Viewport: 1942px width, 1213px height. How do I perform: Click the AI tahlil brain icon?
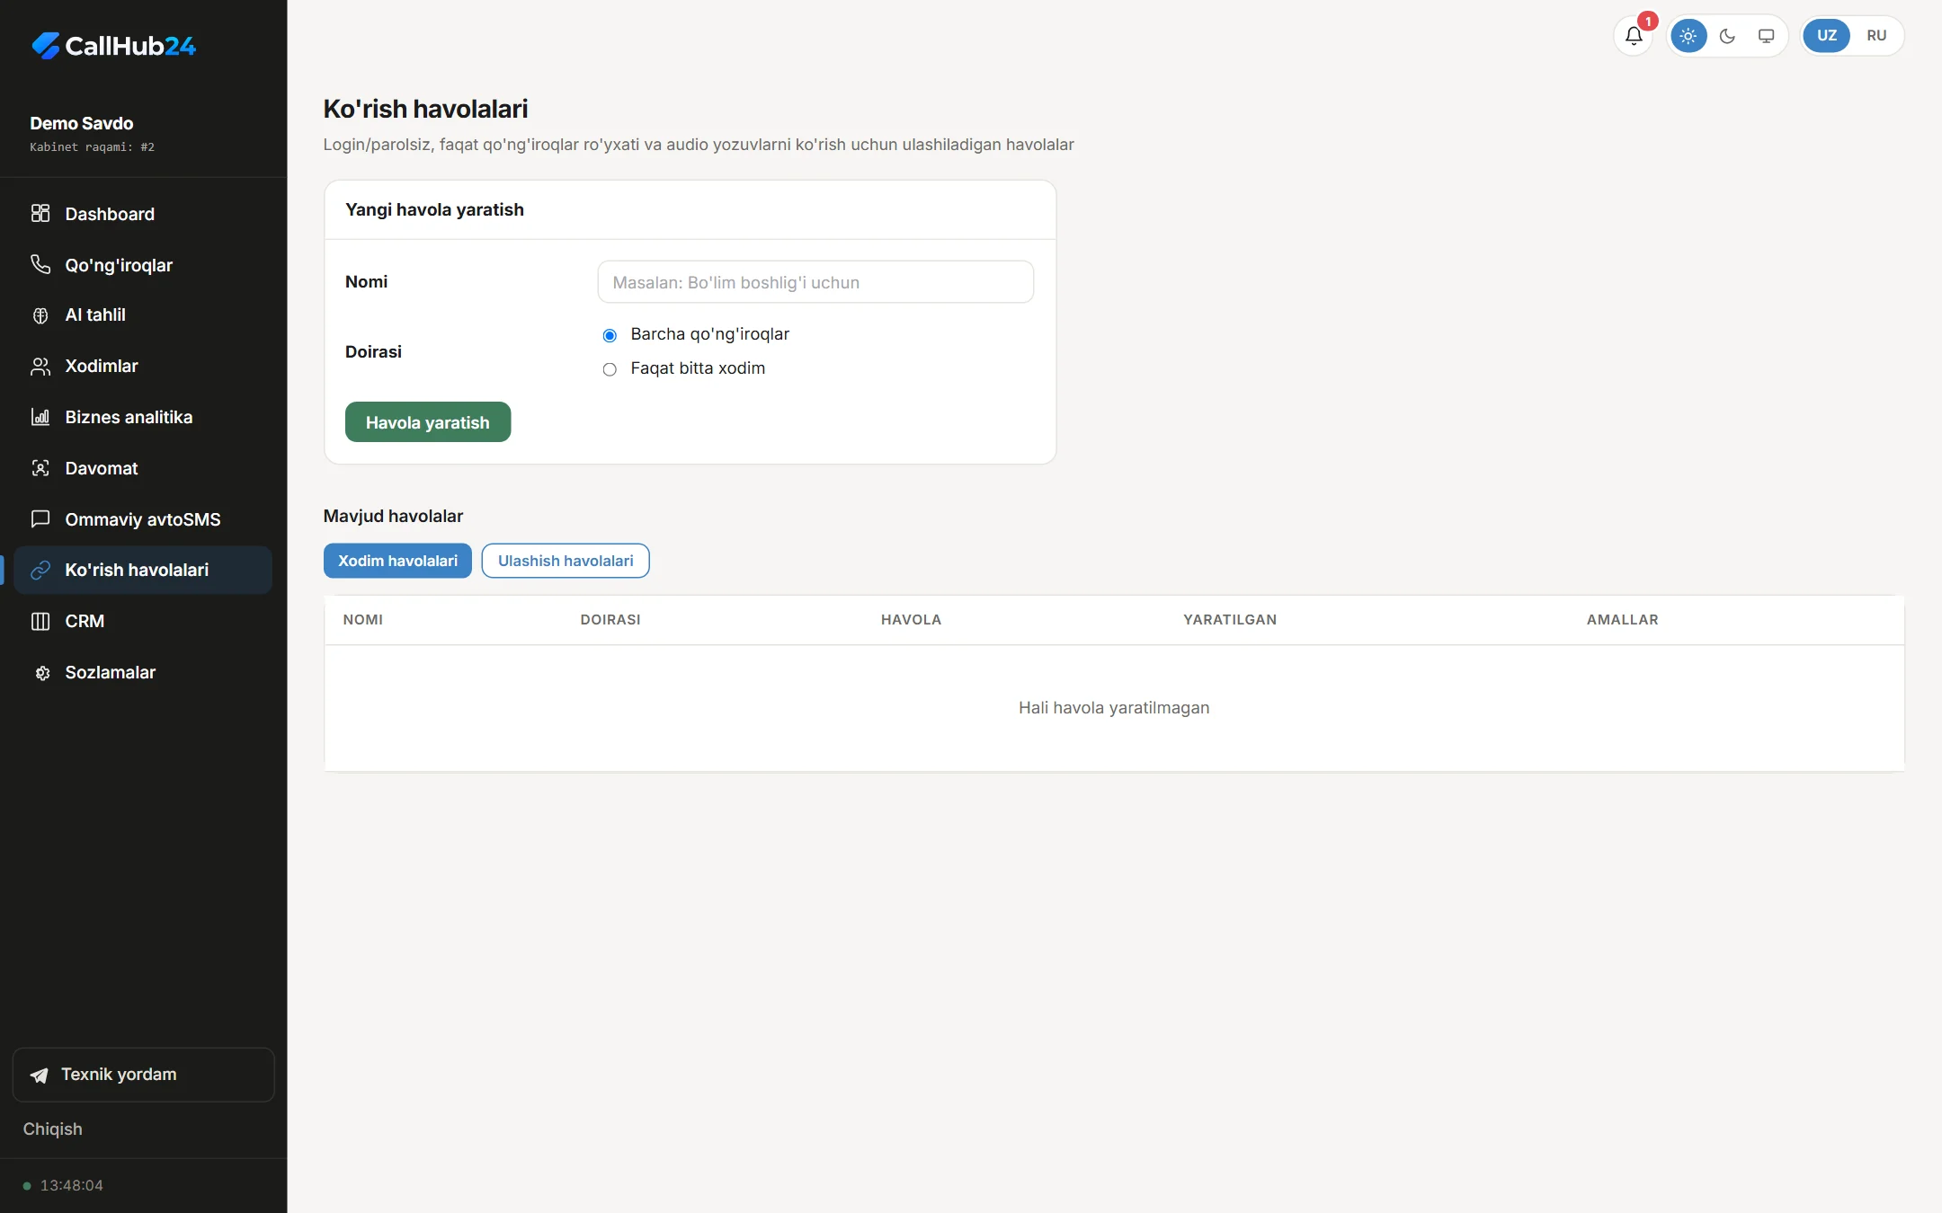(x=40, y=315)
